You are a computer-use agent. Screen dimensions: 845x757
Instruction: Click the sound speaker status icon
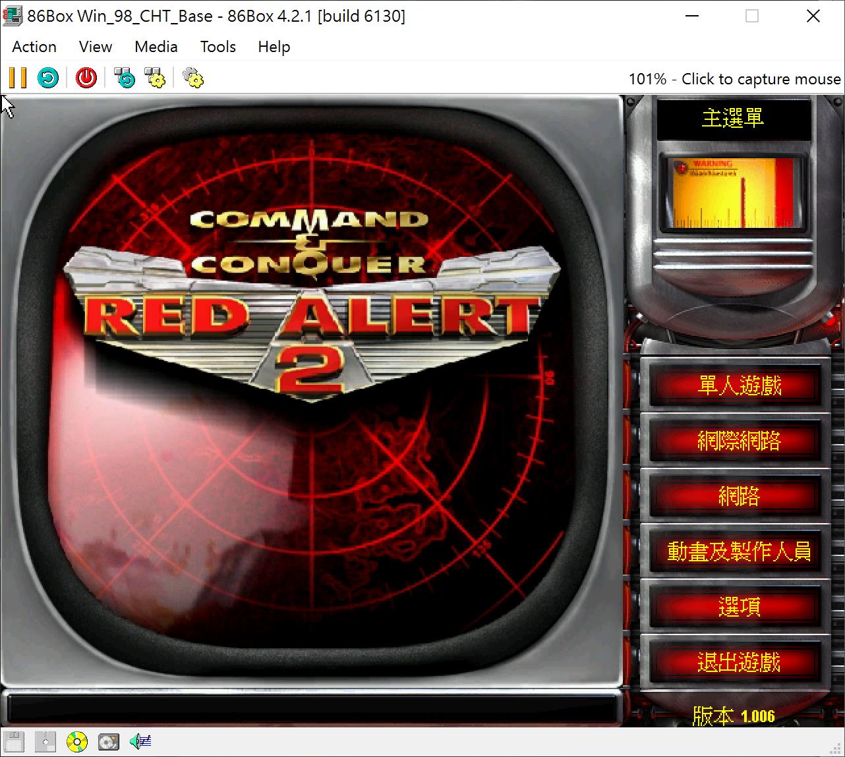pos(140,742)
